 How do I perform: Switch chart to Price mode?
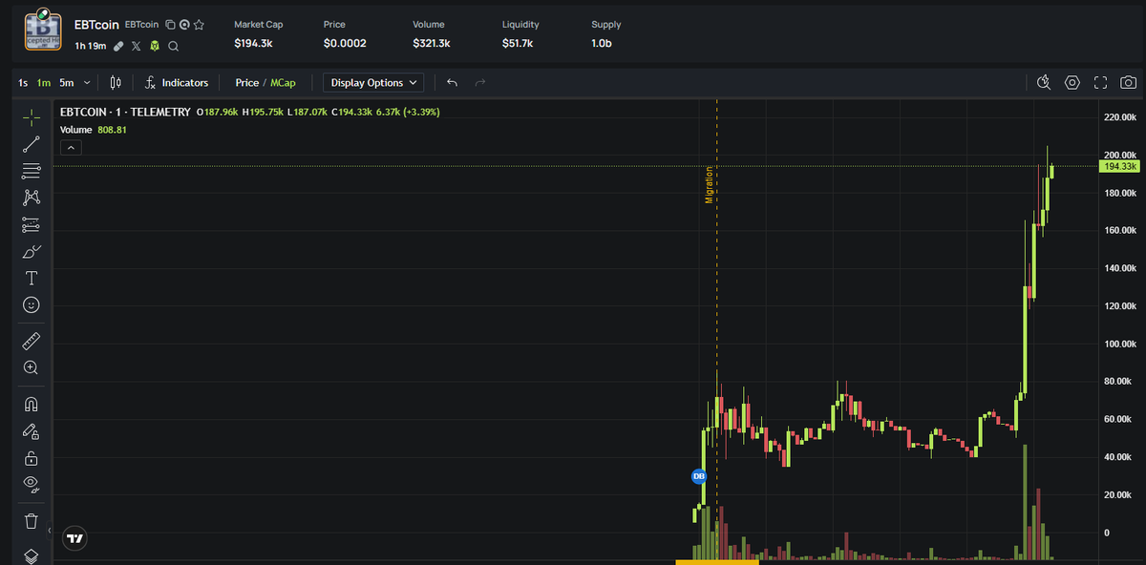coord(246,83)
